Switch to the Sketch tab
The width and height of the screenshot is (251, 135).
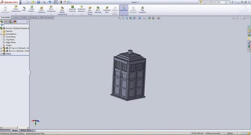[24, 17]
